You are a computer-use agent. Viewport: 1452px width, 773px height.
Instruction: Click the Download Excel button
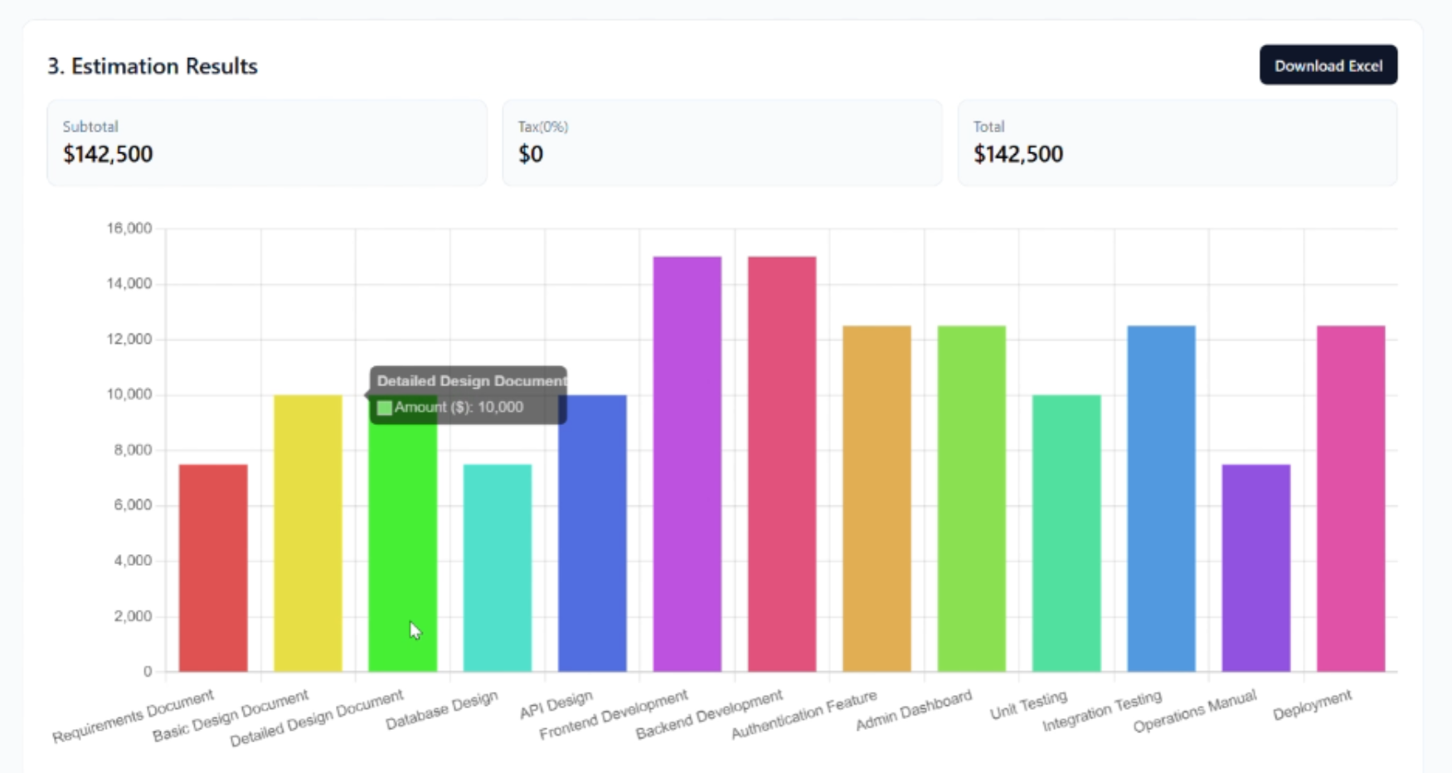point(1328,65)
